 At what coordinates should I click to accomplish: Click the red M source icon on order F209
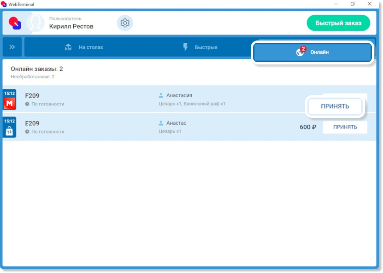click(10, 104)
